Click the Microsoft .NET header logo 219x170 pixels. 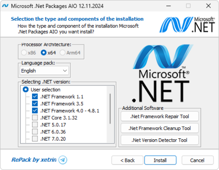pos(187,25)
